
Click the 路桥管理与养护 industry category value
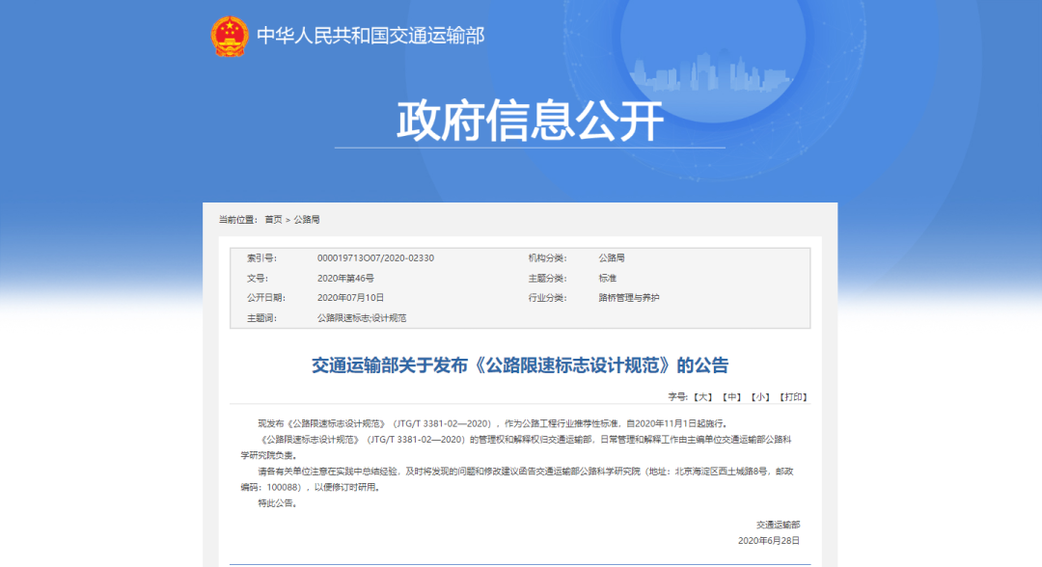click(628, 298)
